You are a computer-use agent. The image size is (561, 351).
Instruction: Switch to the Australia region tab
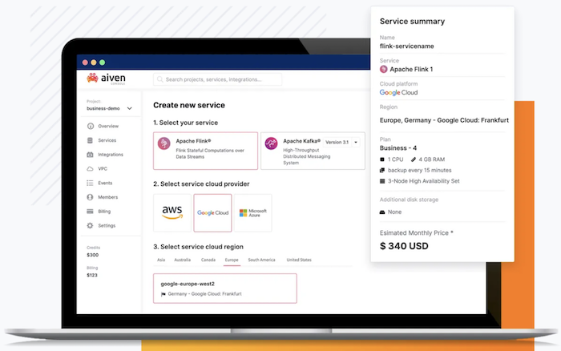[x=182, y=260]
